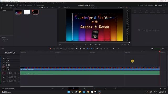Click the Custom Zoom icon
Viewport: 168px width, 94px height.
point(104,49)
